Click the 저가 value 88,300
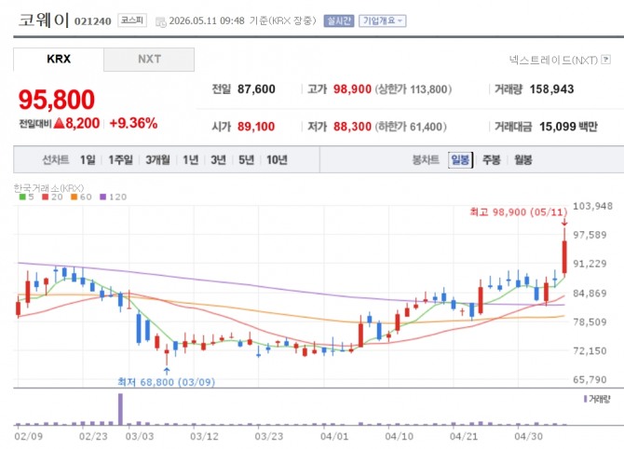The width and height of the screenshot is (624, 449). pos(352,127)
